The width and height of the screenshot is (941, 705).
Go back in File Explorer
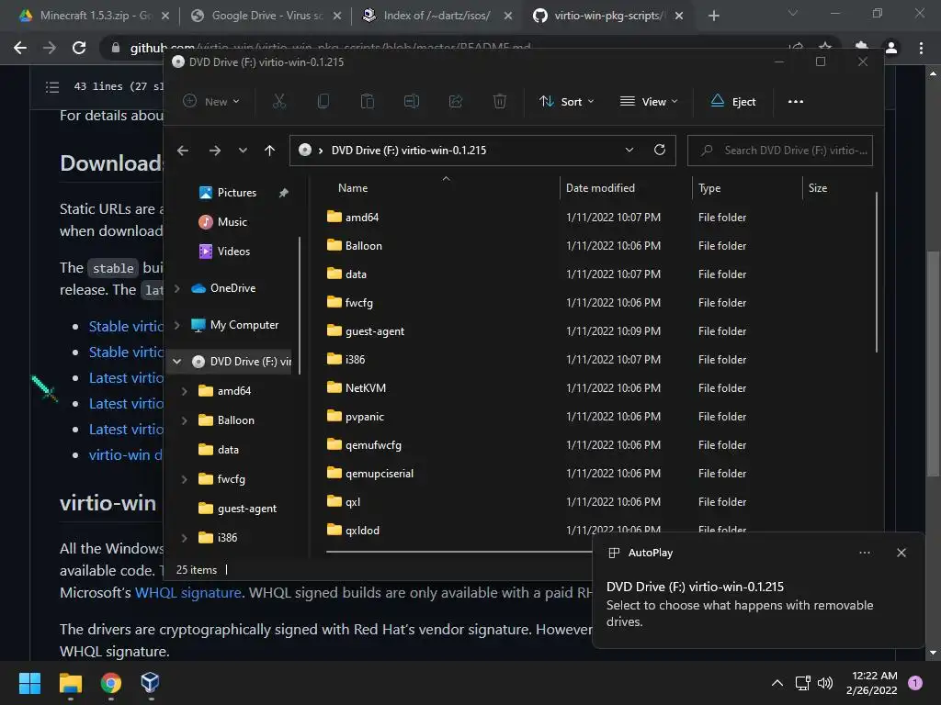183,151
